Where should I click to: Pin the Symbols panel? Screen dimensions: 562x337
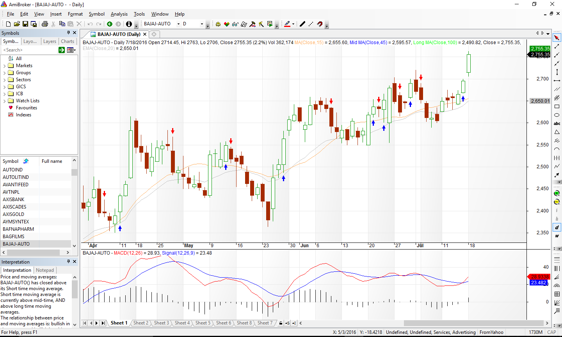click(68, 33)
